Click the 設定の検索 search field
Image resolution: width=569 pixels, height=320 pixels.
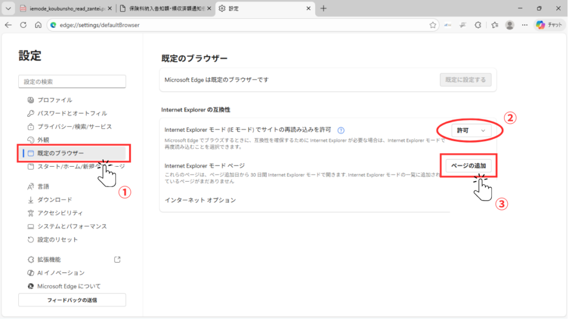[x=72, y=81]
